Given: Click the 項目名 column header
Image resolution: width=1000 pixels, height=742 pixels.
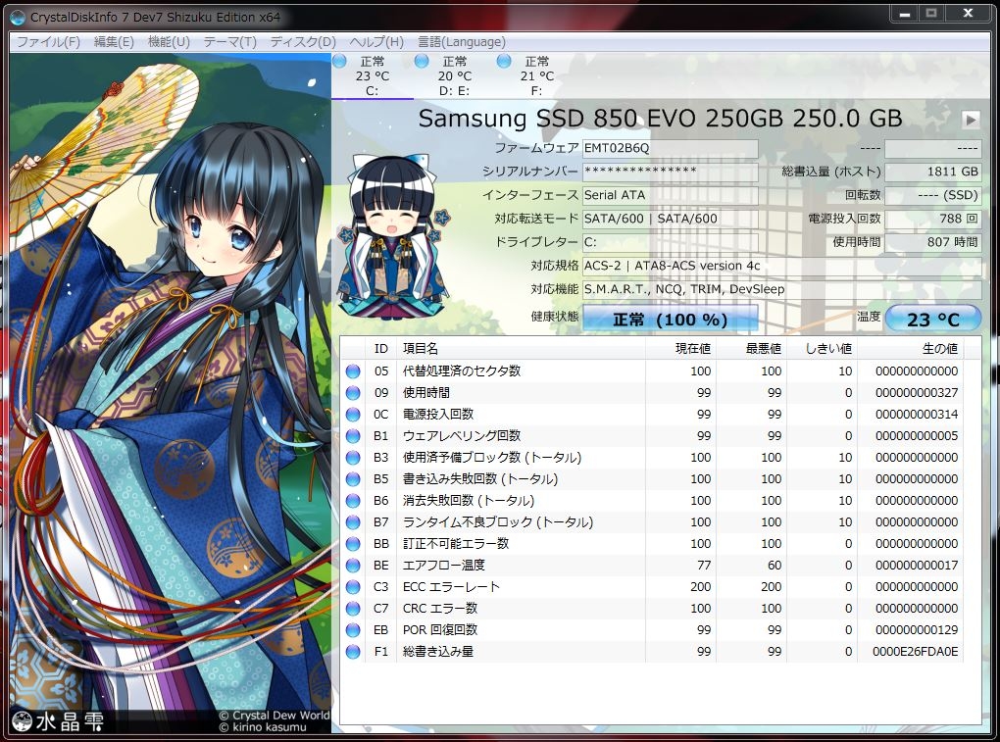Looking at the screenshot, I should (x=521, y=349).
